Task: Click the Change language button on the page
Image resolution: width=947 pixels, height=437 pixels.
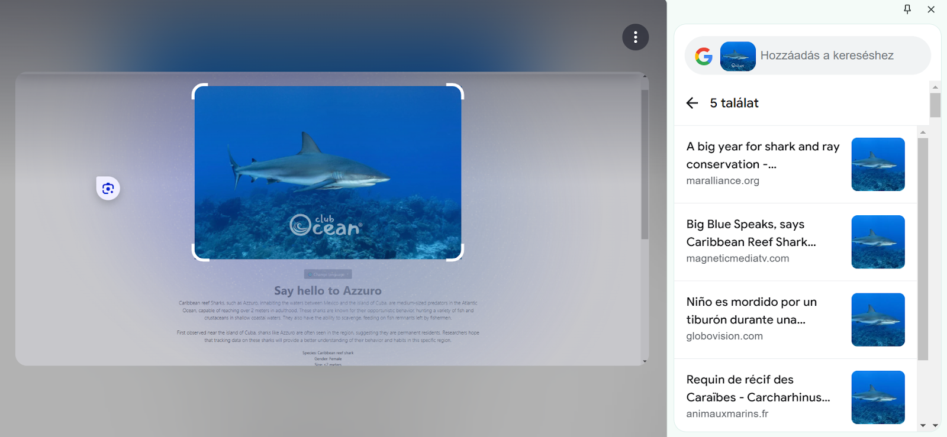Action: 328,274
